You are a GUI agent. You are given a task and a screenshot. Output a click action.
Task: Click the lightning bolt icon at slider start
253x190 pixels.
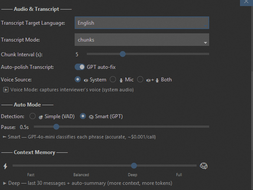tap(5, 166)
